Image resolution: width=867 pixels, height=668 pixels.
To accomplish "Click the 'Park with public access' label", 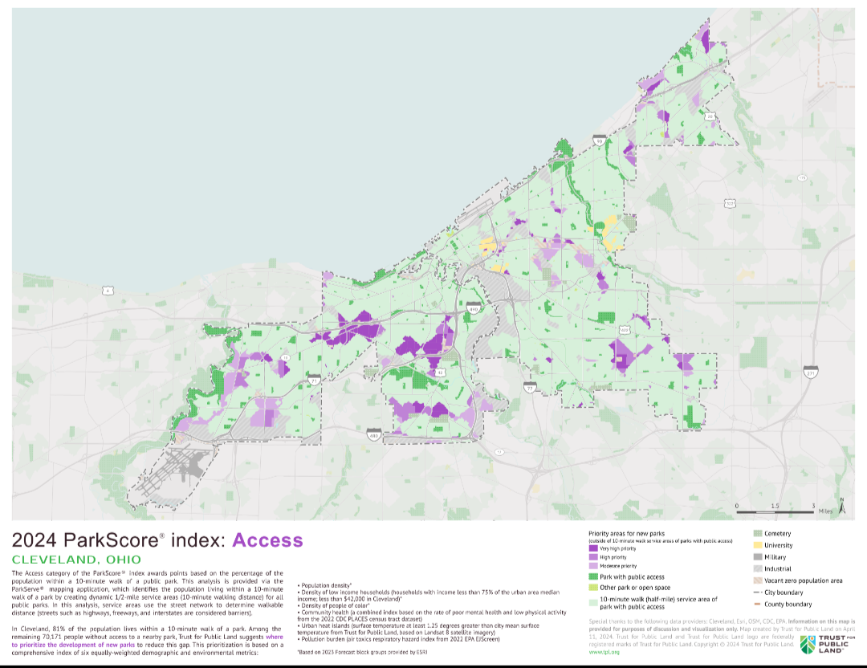I will (x=632, y=576).
